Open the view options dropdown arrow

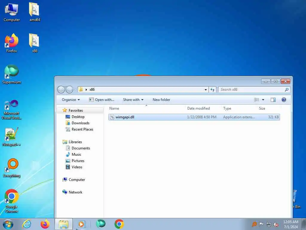click(x=263, y=100)
